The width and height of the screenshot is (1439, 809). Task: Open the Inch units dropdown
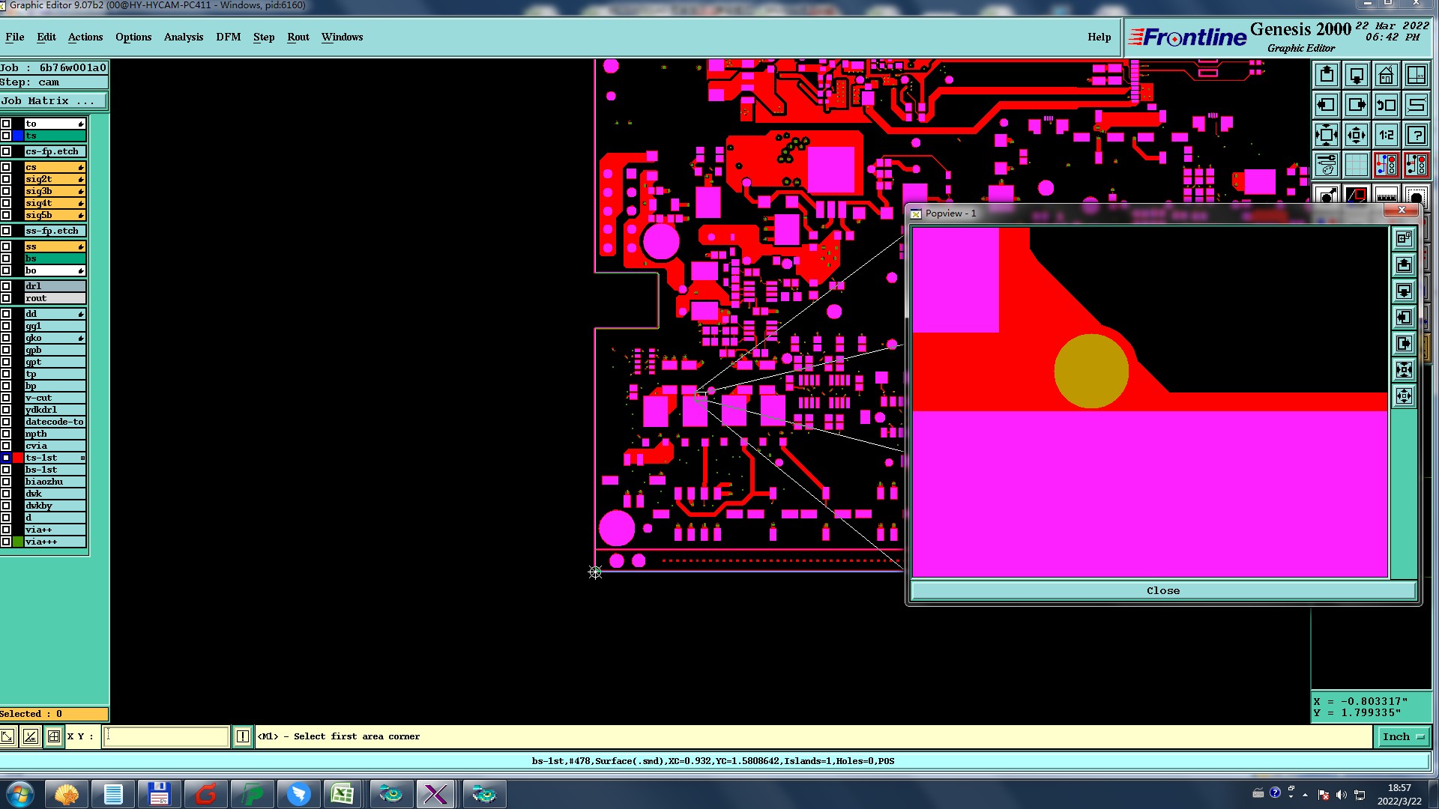click(1402, 736)
